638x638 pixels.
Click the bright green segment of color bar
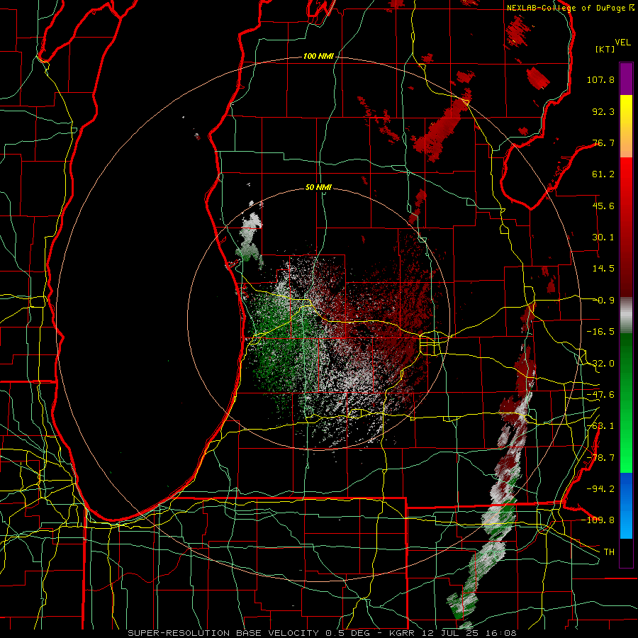coord(626,403)
